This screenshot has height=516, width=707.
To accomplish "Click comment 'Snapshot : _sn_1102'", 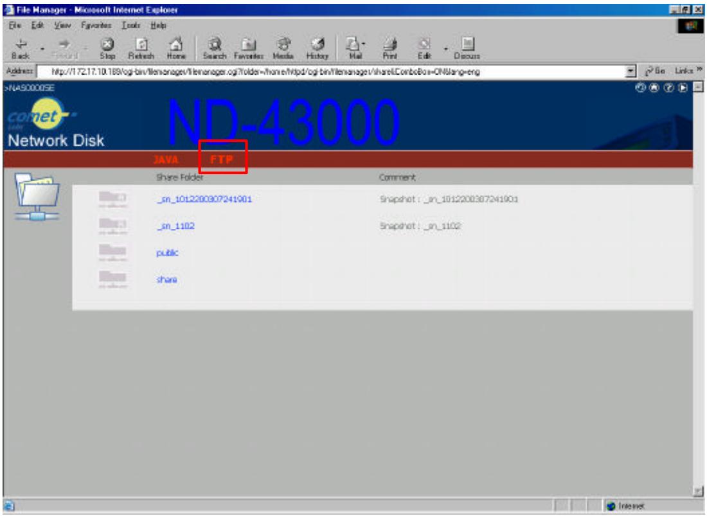I will 420,226.
